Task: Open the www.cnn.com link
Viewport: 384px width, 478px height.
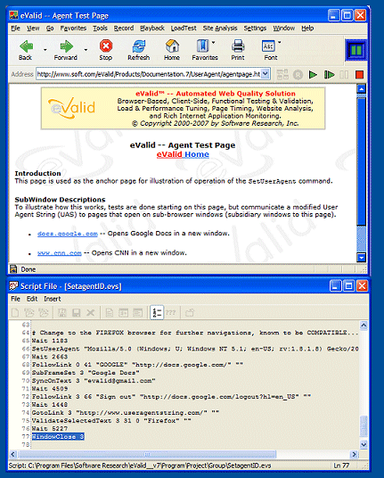Action: [x=60, y=253]
